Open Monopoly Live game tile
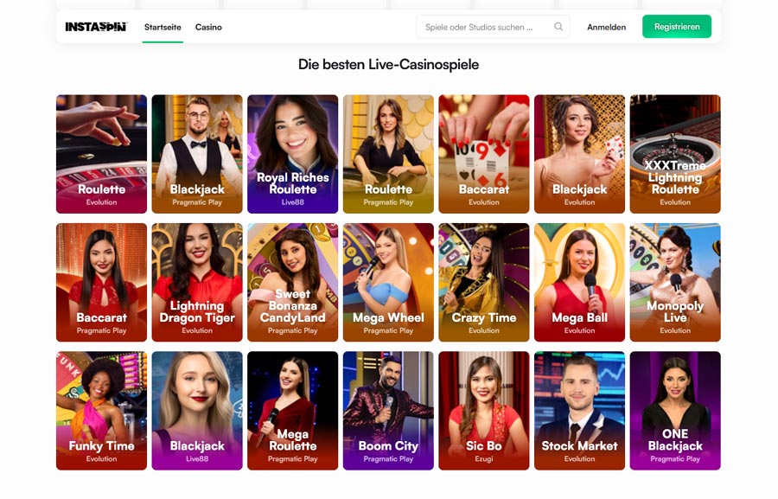This screenshot has width=778, height=499. [675, 282]
